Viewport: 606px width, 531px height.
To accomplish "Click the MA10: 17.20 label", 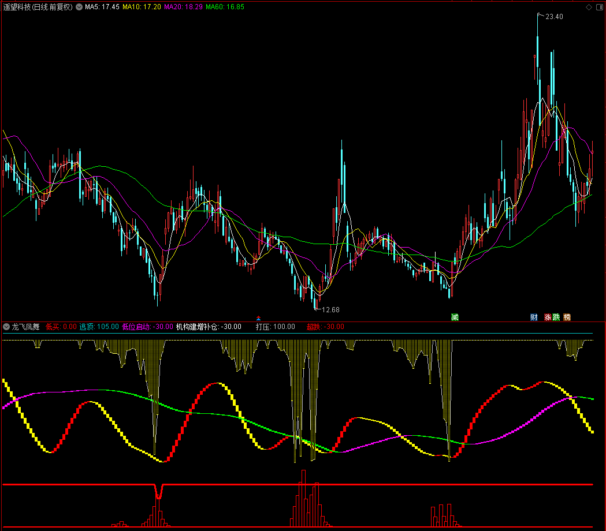I will pyautogui.click(x=142, y=7).
